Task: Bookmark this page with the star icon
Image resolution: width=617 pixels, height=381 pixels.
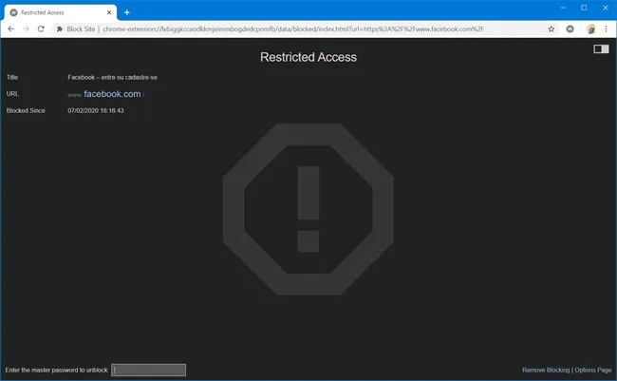Action: [x=551, y=29]
